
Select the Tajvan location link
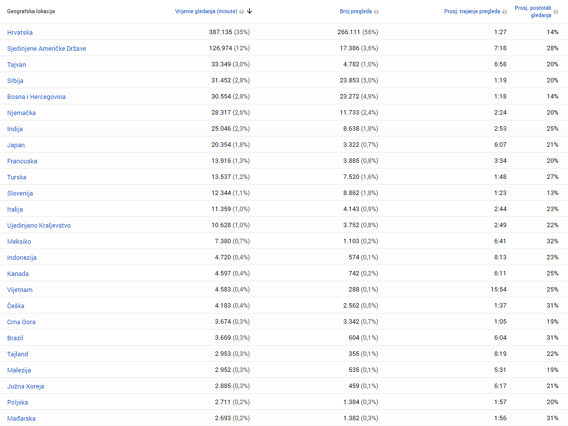(17, 64)
